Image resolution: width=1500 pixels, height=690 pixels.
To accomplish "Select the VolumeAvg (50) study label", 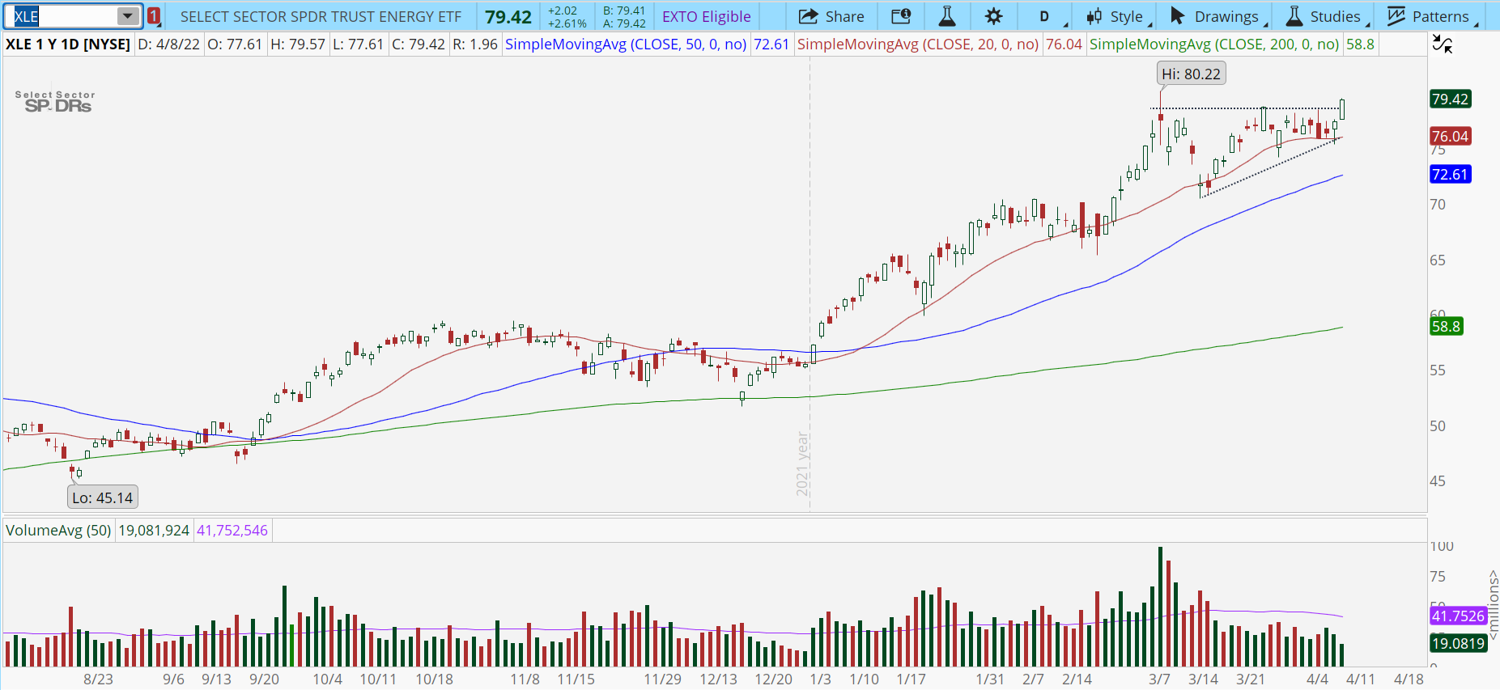I will pyautogui.click(x=58, y=531).
